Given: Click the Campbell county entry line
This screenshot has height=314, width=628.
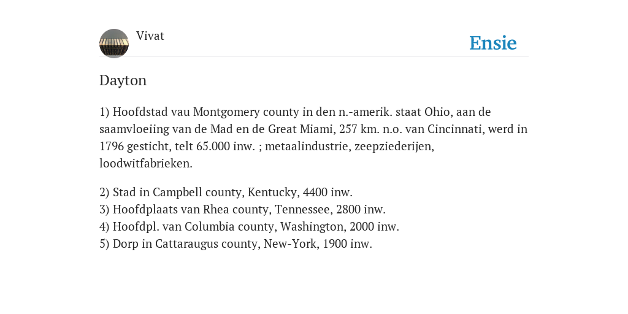Looking at the screenshot, I should click(x=226, y=192).
